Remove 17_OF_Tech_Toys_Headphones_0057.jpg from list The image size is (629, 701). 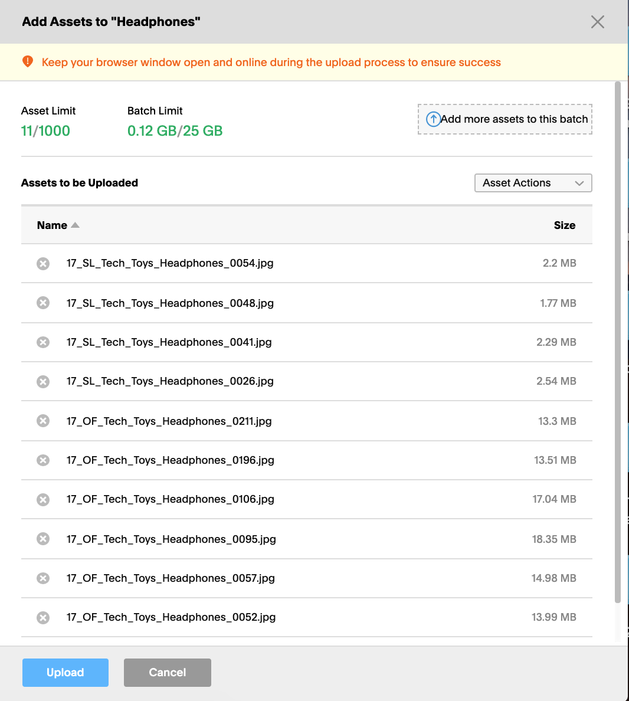point(43,578)
